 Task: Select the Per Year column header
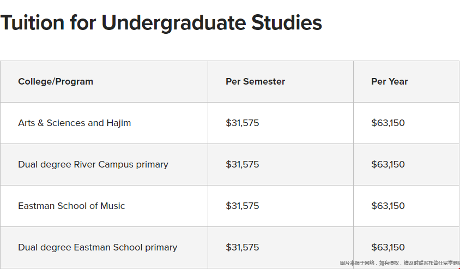pos(389,81)
